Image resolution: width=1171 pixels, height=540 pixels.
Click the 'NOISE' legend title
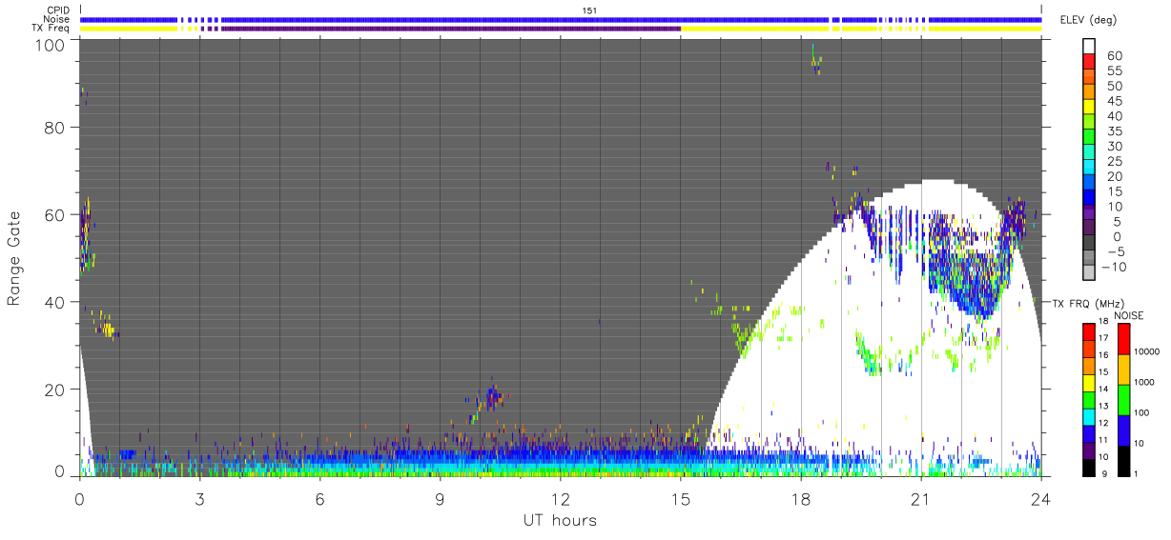[1130, 315]
